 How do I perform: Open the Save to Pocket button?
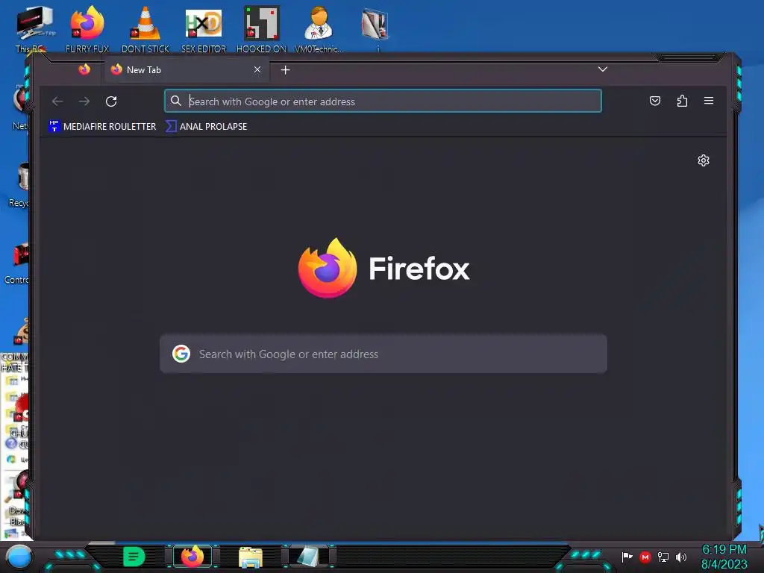655,101
